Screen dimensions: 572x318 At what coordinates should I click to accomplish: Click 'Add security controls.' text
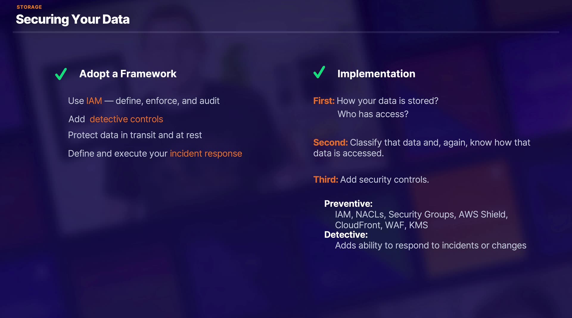384,180
